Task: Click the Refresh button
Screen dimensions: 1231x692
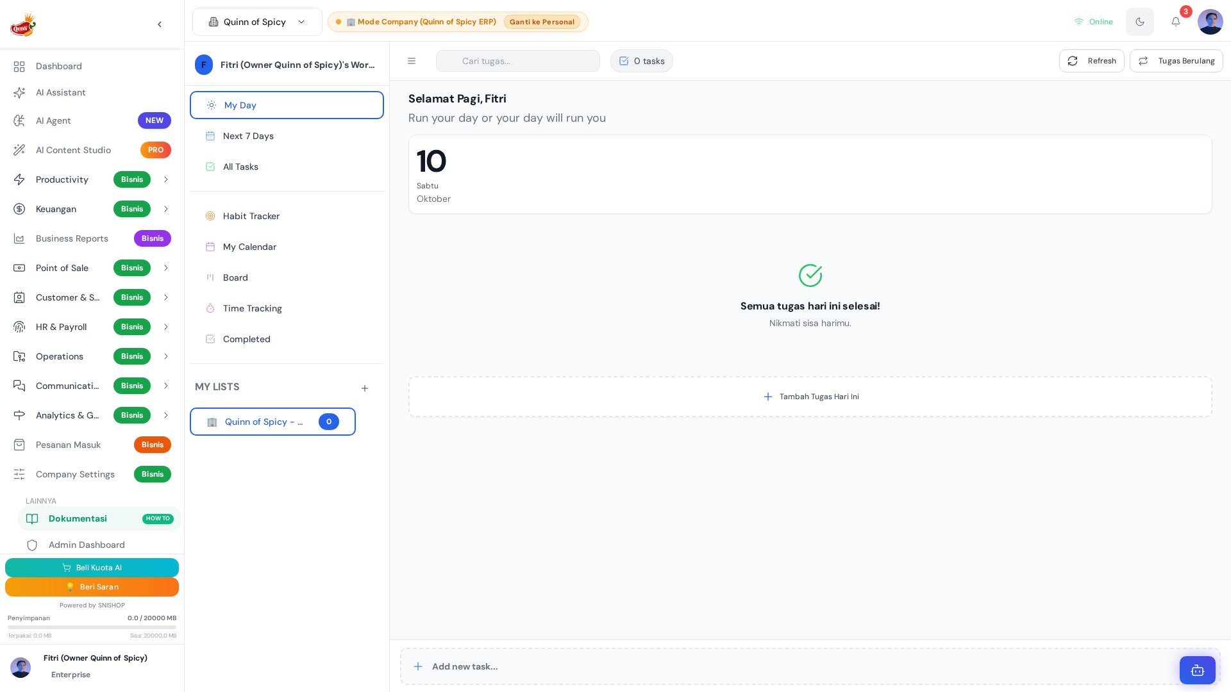Action: click(x=1091, y=61)
